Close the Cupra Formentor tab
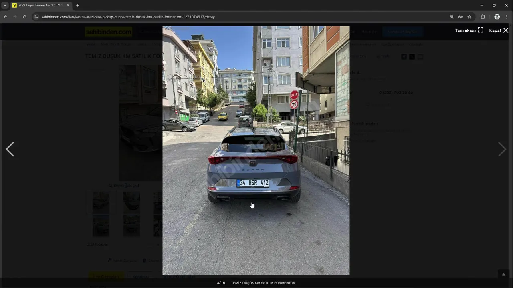513x288 pixels. click(x=68, y=5)
